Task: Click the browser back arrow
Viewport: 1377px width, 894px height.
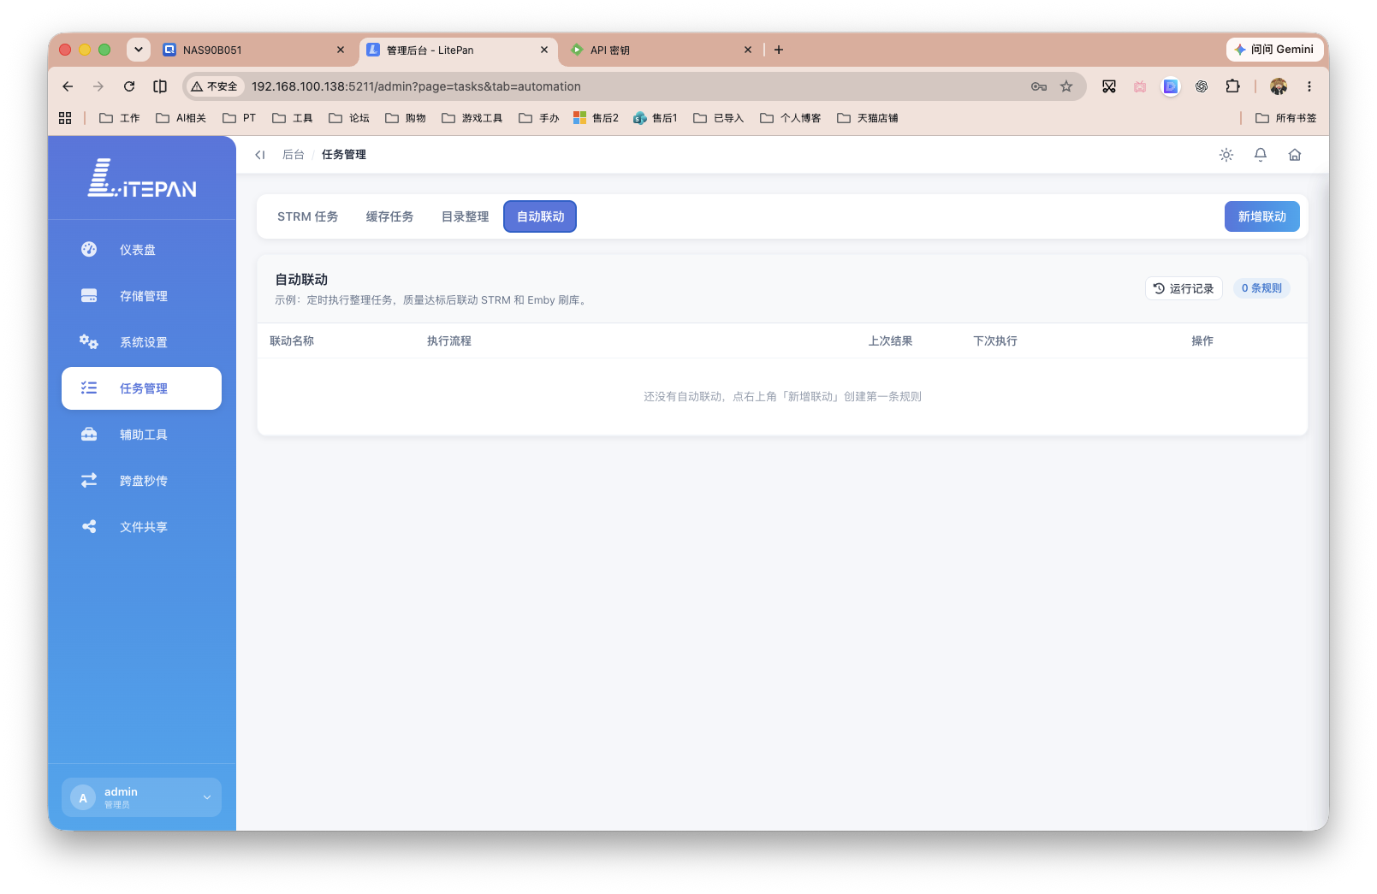Action: [68, 86]
